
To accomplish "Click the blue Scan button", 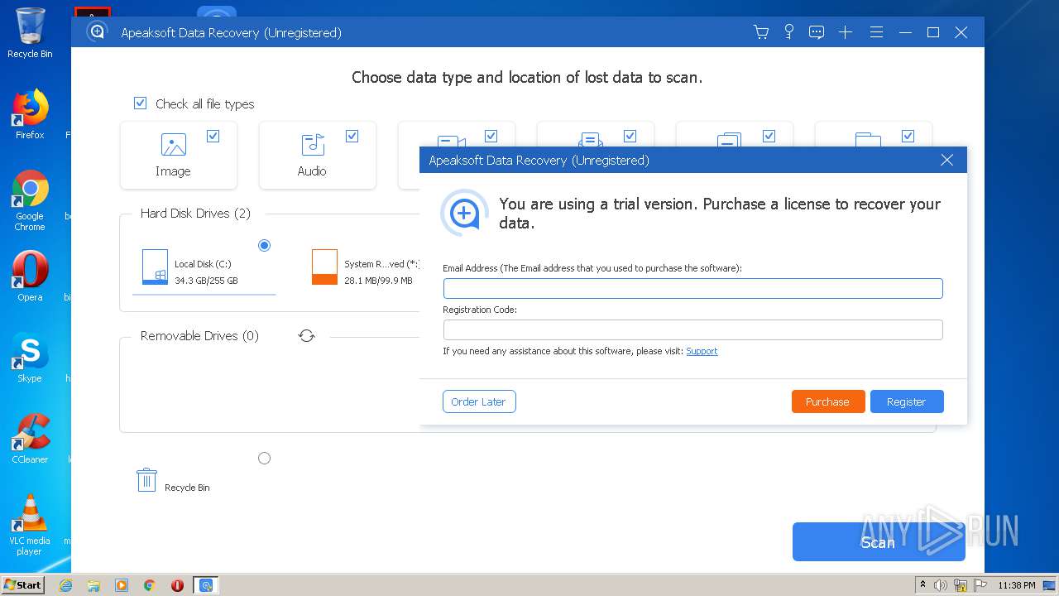I will [879, 542].
